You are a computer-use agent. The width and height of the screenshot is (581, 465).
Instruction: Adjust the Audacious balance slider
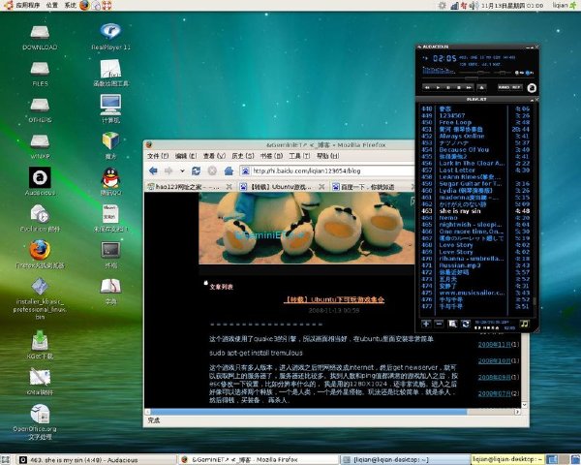(x=503, y=73)
